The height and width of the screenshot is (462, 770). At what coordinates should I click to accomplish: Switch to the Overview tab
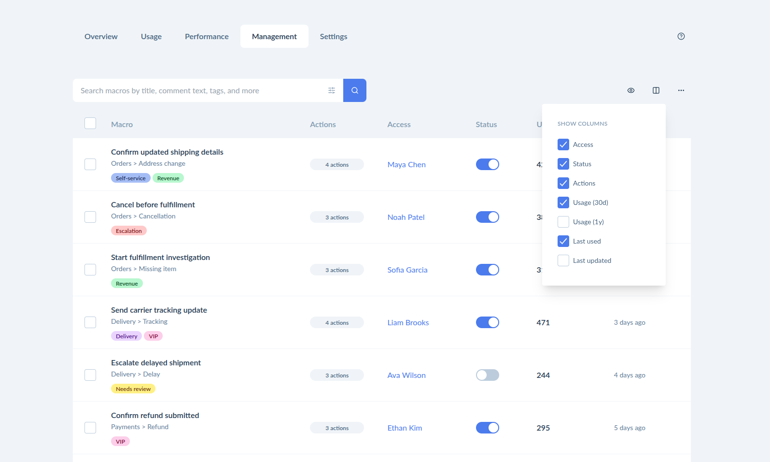[101, 36]
